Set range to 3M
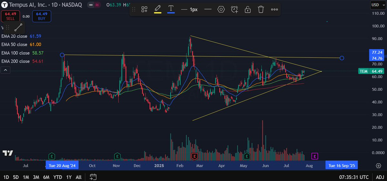This screenshot has height=181, width=387. (36, 177)
